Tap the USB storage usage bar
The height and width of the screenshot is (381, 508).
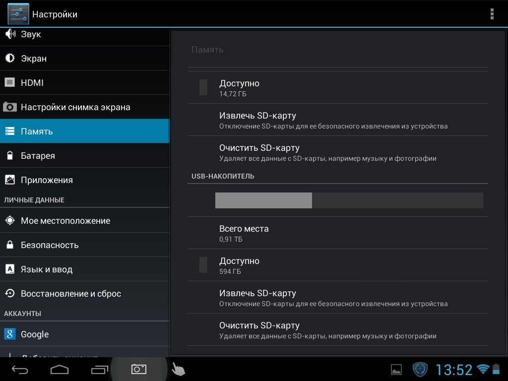349,200
